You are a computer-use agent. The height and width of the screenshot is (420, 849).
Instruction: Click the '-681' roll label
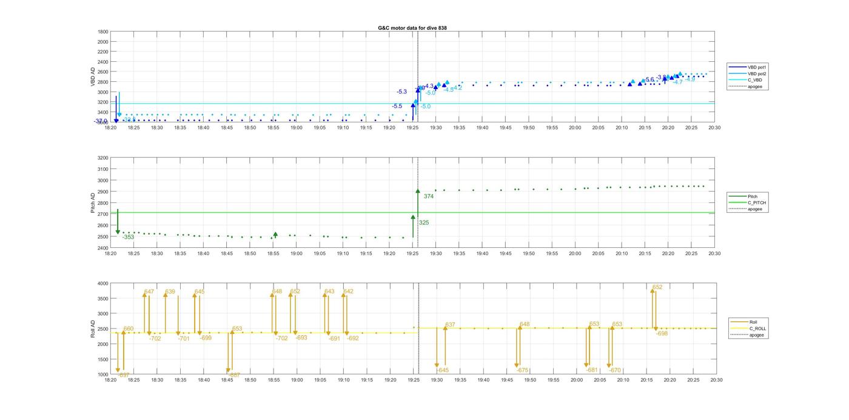[x=592, y=370]
